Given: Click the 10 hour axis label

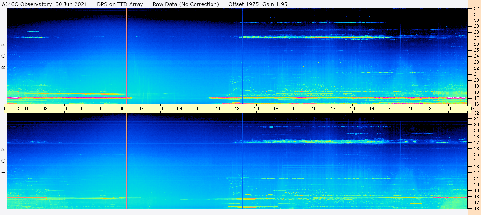Looking at the screenshot, I should tap(199, 108).
